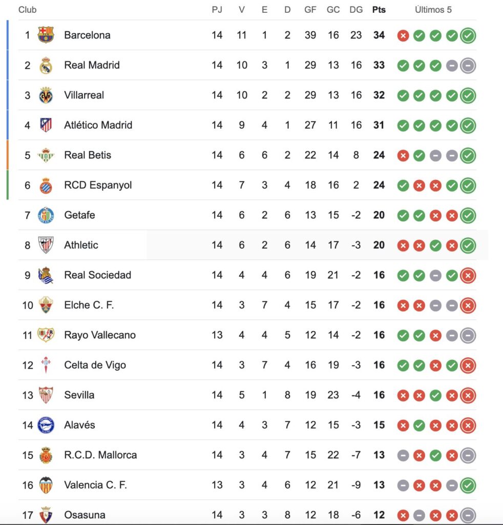Click the Real Betis crest icon
Viewport: 503px width, 525px height.
pos(46,155)
